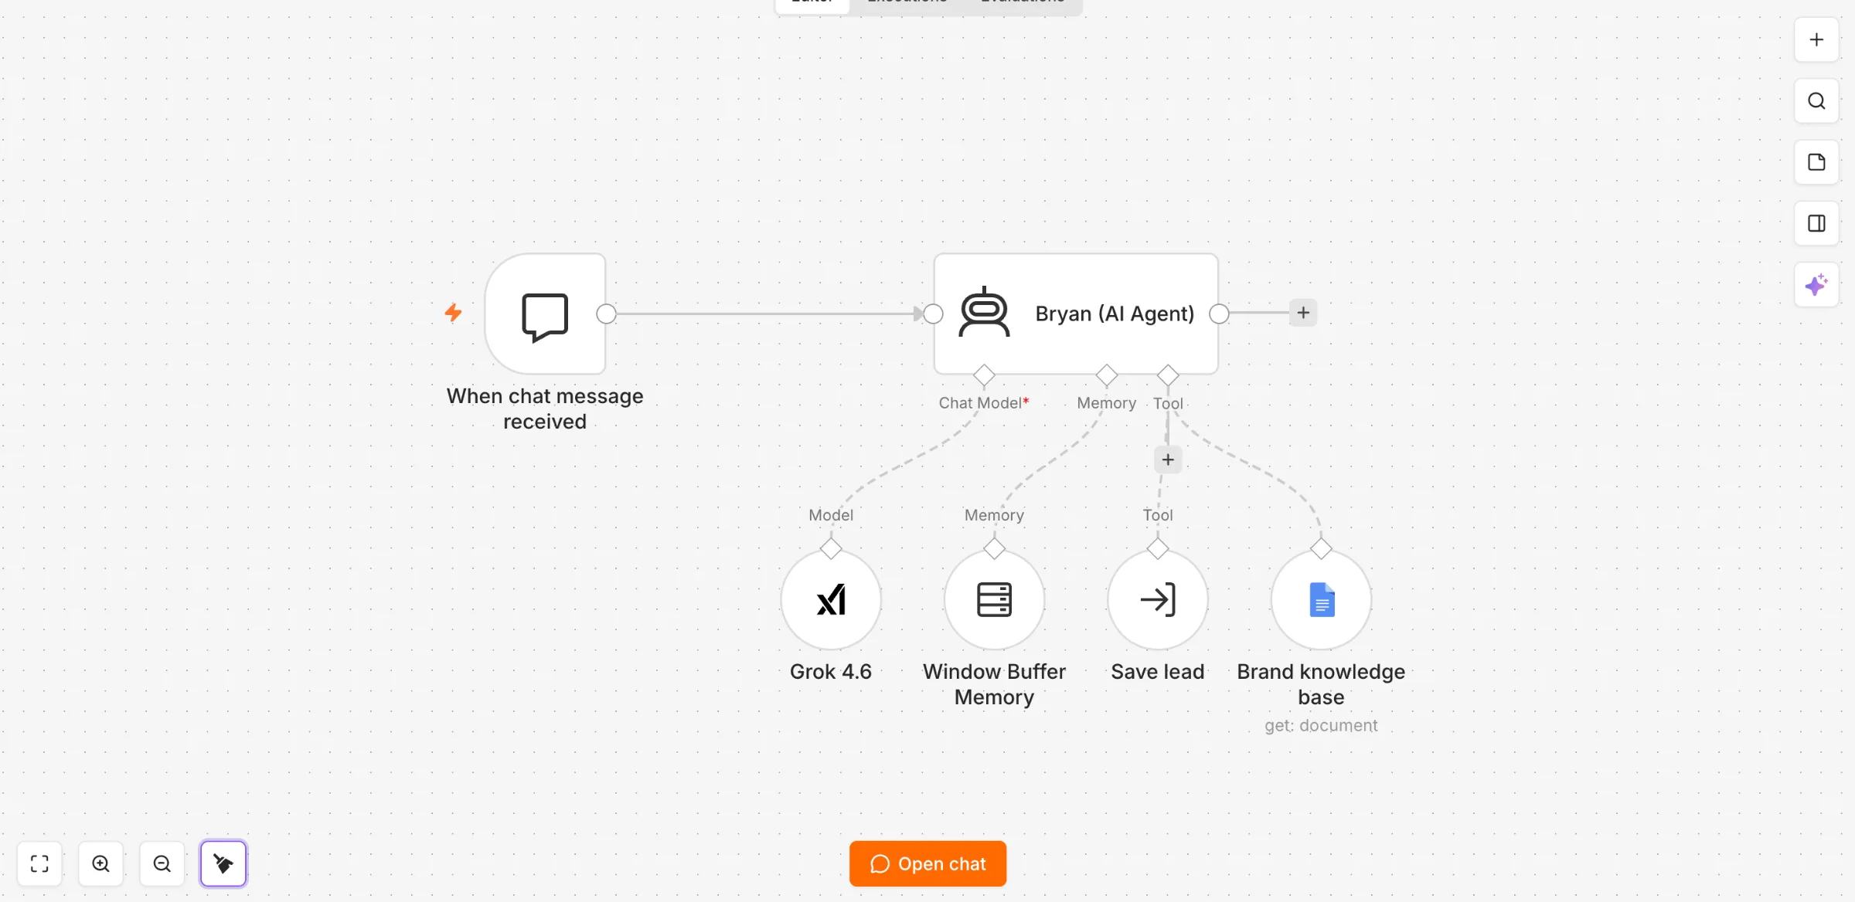Add a sticky note from the sidebar
Viewport: 1855px width, 902px height.
pos(1816,162)
